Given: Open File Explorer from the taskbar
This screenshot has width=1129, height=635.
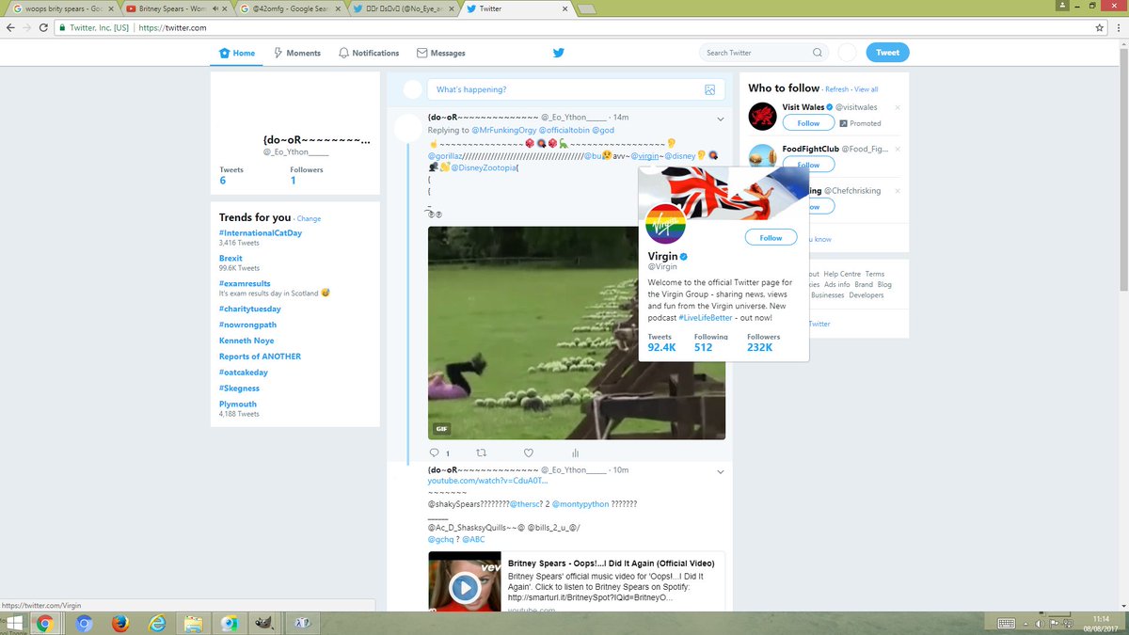Looking at the screenshot, I should coord(193,623).
